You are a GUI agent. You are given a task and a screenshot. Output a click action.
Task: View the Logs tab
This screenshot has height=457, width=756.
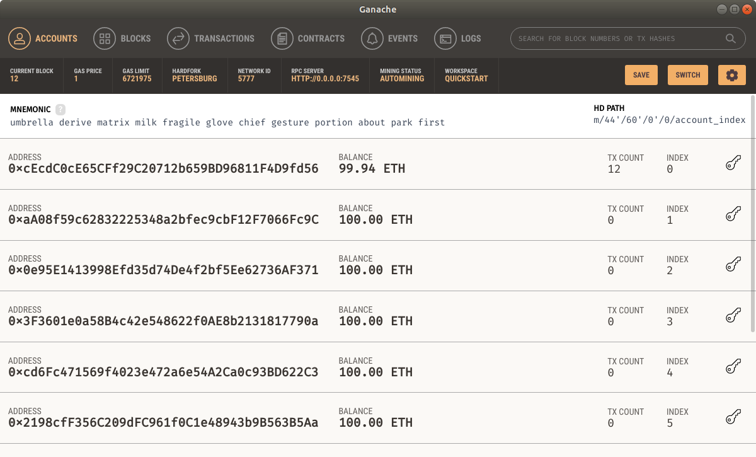[458, 38]
